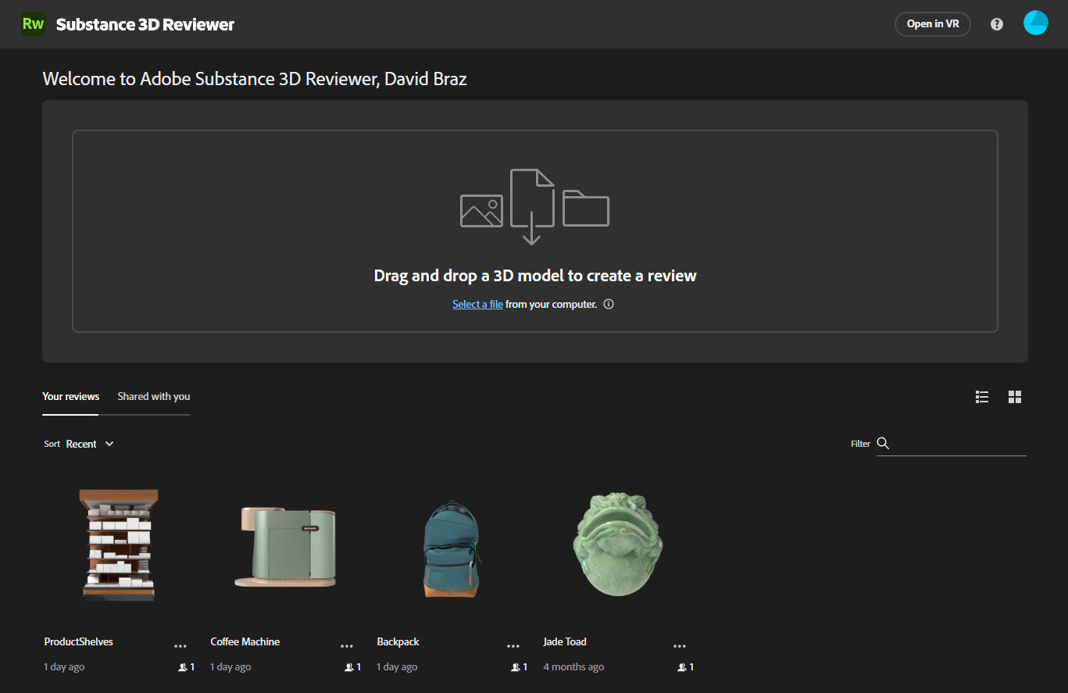Click the shared users icon under ProductShelves
Viewport: 1068px width, 693px height.
tap(183, 667)
